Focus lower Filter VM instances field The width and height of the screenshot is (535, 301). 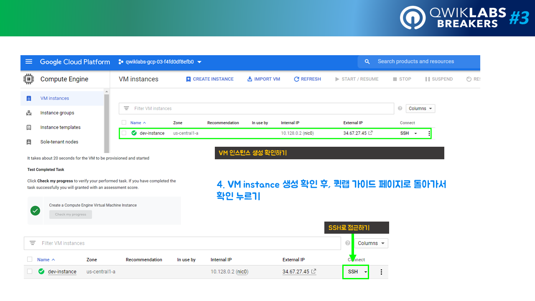click(182, 243)
